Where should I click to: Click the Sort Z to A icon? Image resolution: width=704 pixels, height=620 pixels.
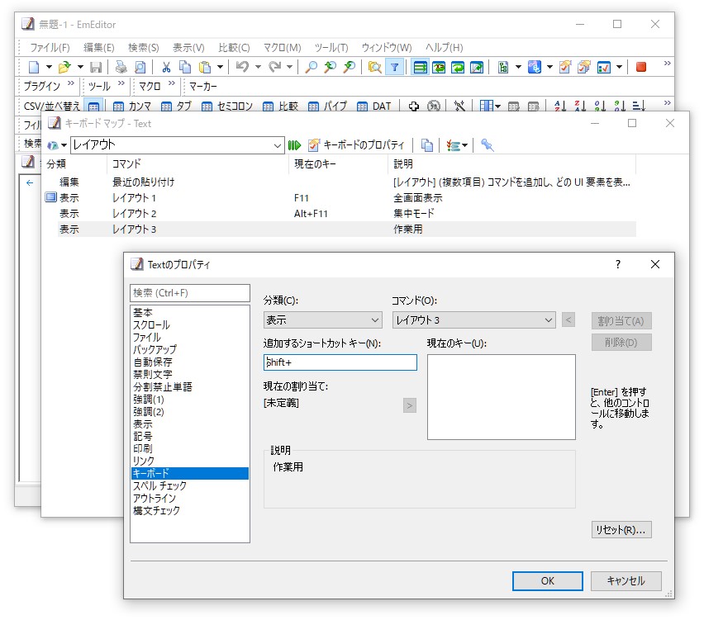click(580, 106)
